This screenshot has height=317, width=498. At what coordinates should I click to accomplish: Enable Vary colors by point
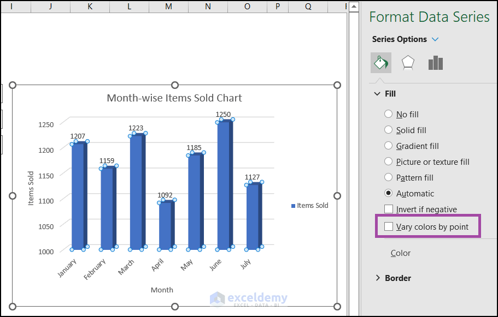click(x=389, y=225)
